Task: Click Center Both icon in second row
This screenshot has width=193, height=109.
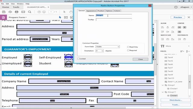Action: click(x=179, y=32)
